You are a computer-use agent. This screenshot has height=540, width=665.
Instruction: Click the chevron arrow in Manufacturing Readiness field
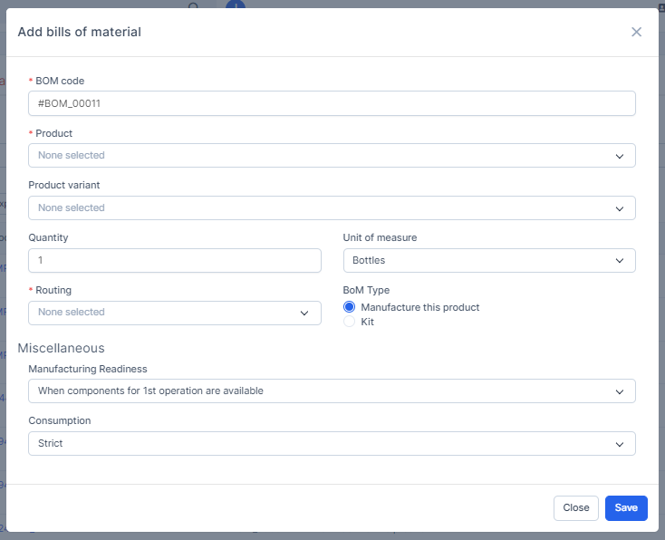coord(620,391)
